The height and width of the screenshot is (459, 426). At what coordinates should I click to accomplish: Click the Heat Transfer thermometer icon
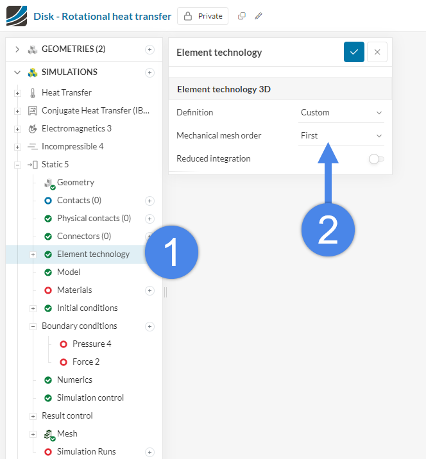point(33,93)
